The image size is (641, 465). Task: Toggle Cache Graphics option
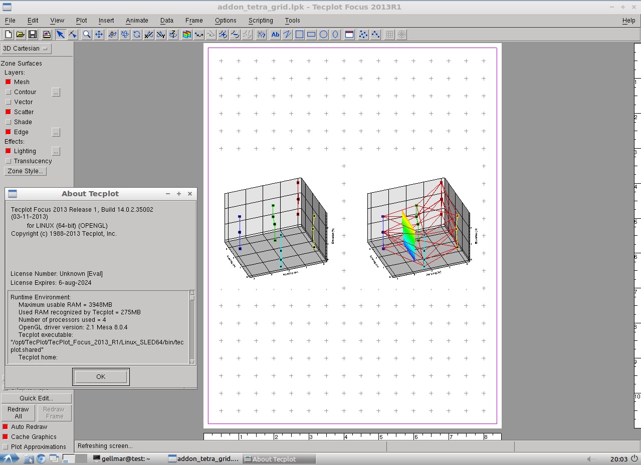(x=6, y=437)
